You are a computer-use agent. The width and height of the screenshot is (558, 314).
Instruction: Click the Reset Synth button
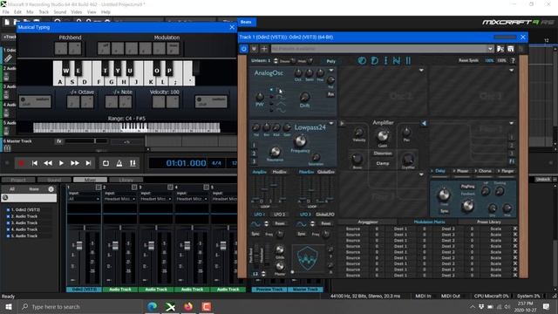468,60
